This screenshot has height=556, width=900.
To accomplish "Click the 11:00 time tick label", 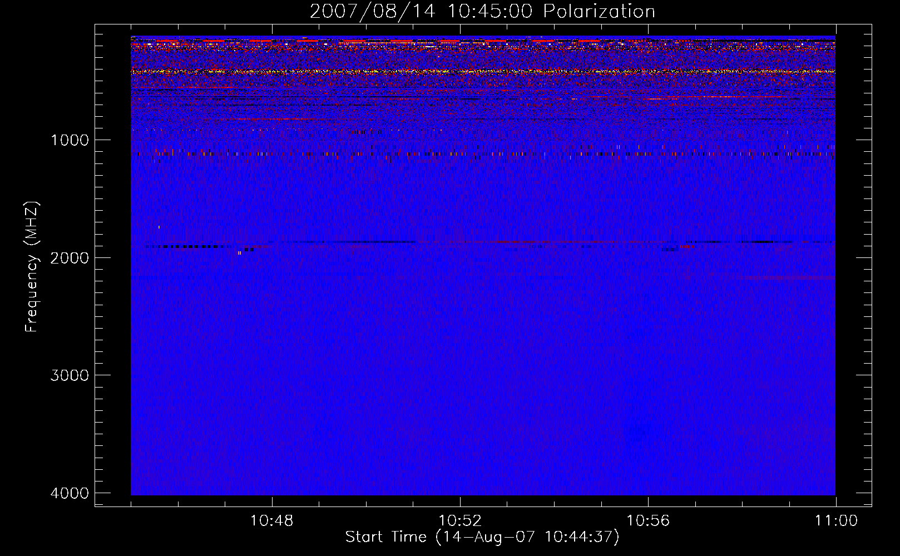I will [x=836, y=521].
